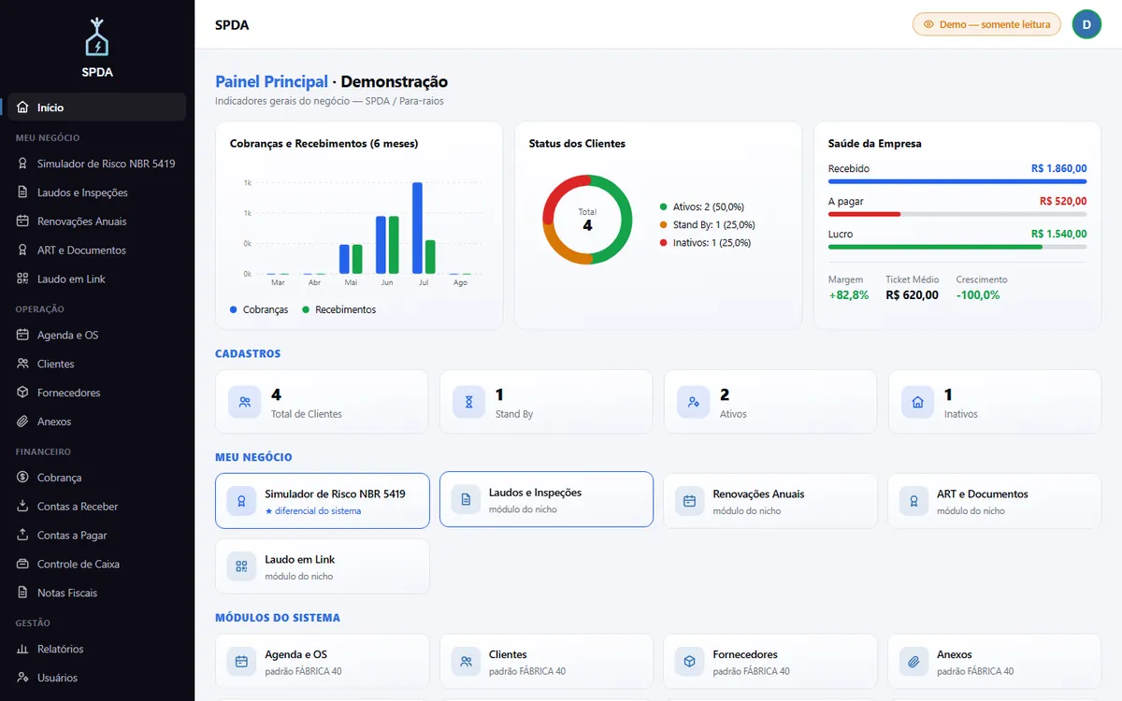Click the Agenda e OS sidebar calendar icon
This screenshot has height=701, width=1122.
pos(22,335)
